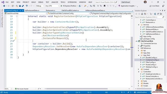This screenshot has width=167, height=94.
Task: Click the search magnifier in Solution Explorer
Action: pyautogui.click(x=163, y=17)
